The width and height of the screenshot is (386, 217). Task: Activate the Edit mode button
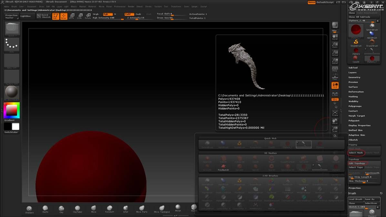coord(56,16)
